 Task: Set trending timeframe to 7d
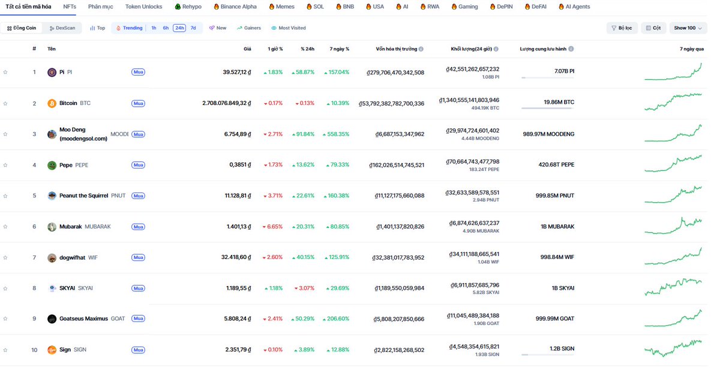point(193,28)
